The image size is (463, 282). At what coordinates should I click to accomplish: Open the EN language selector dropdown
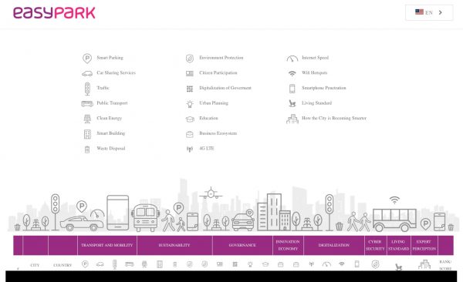[x=429, y=12]
